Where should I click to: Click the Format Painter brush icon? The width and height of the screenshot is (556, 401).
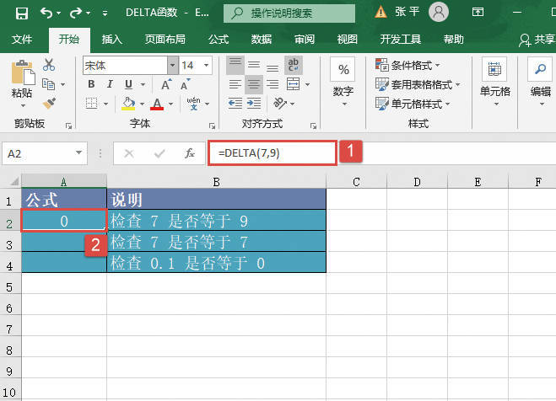[49, 102]
